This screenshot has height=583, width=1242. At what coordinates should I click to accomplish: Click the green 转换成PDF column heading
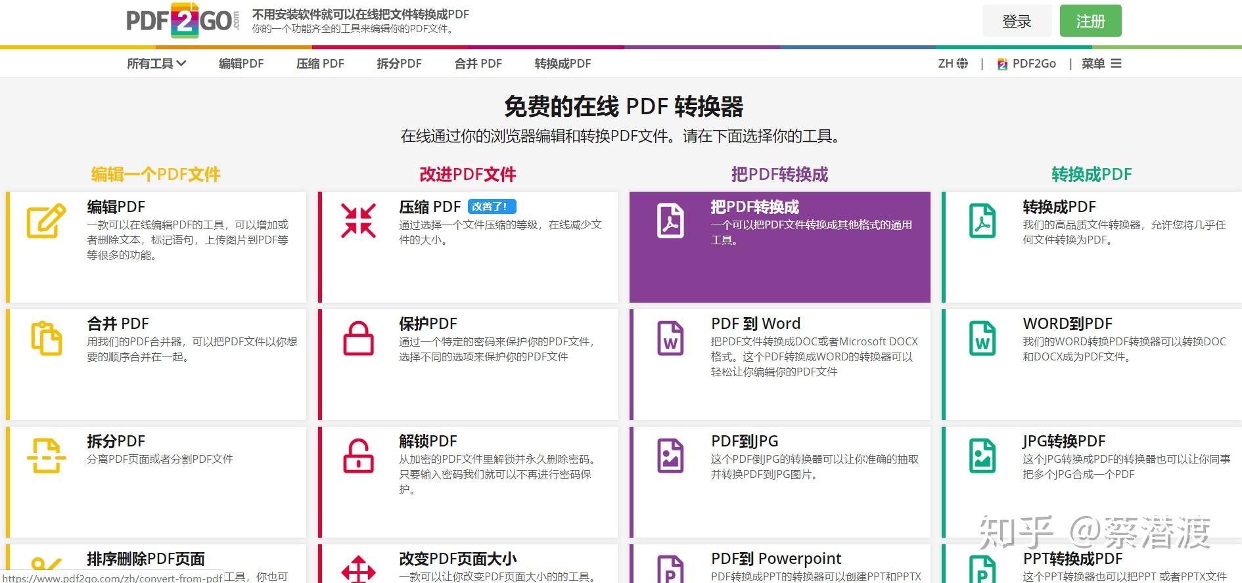click(x=1092, y=175)
